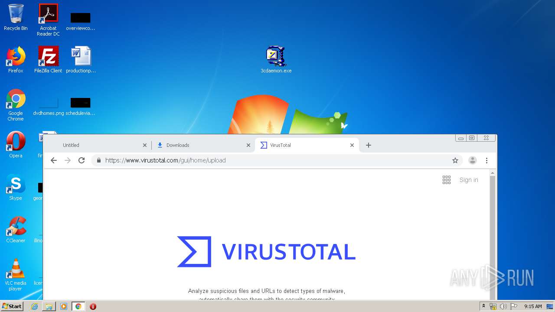
Task: Open the Chrome profile avatar
Action: coord(473,160)
